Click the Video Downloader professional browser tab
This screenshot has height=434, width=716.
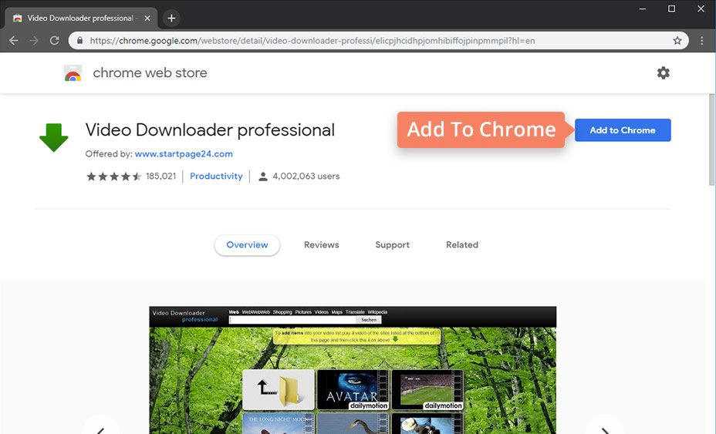click(x=81, y=19)
